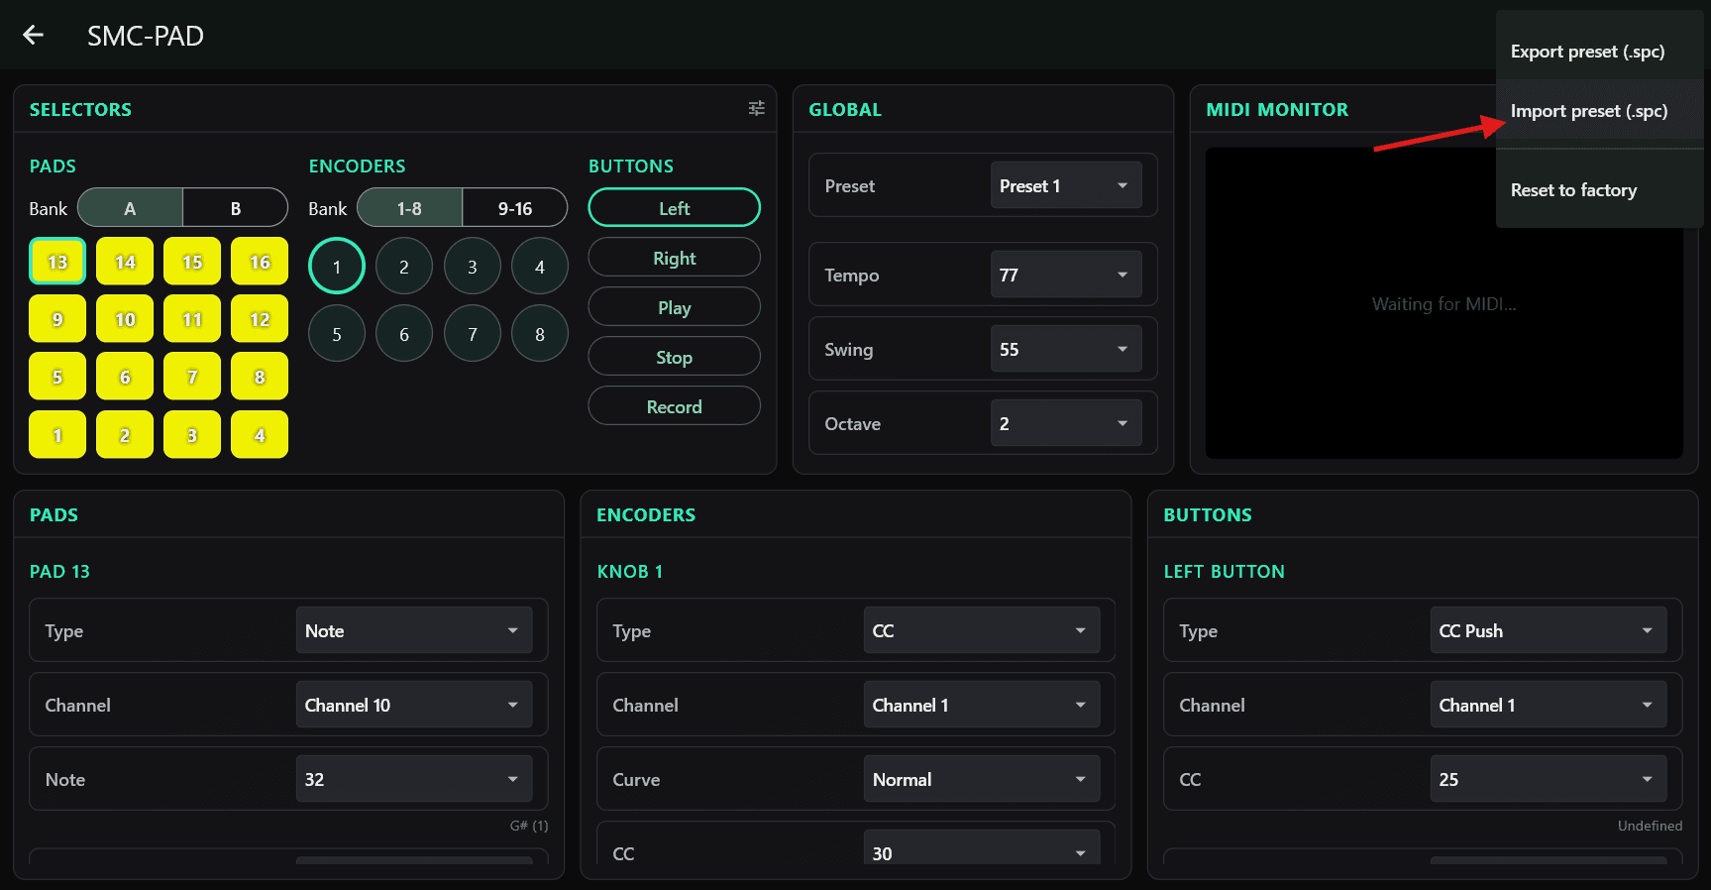Open Left Button Channel dropdown showing Channel 1

click(x=1549, y=705)
